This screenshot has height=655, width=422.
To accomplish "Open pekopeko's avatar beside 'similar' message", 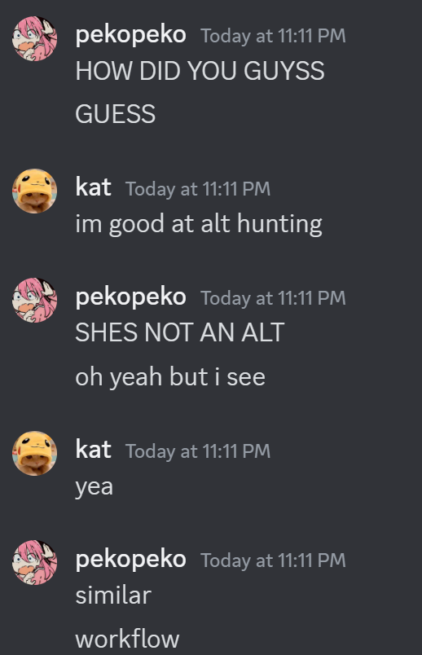I will click(x=35, y=563).
